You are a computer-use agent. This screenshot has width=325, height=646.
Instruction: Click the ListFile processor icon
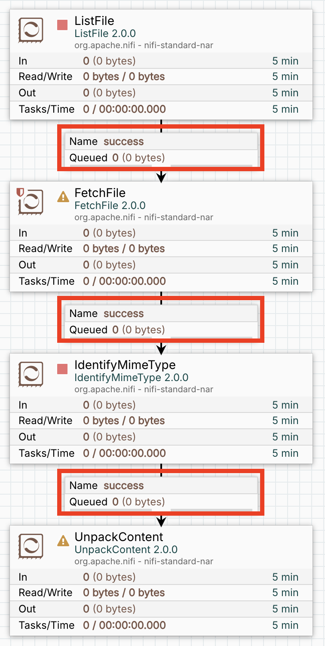pyautogui.click(x=31, y=30)
